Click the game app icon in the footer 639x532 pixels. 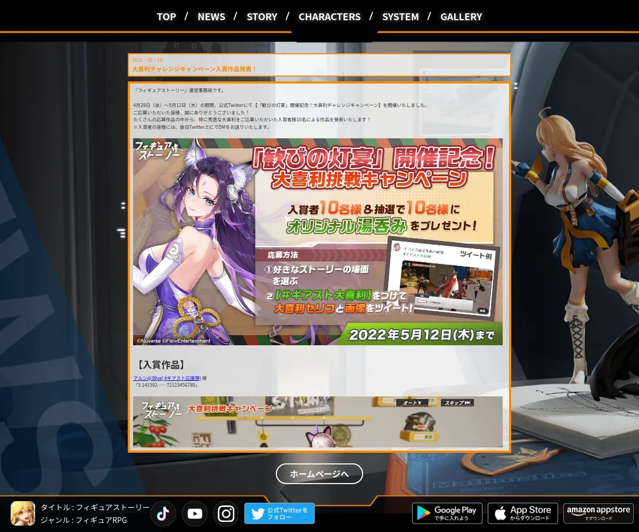click(23, 513)
